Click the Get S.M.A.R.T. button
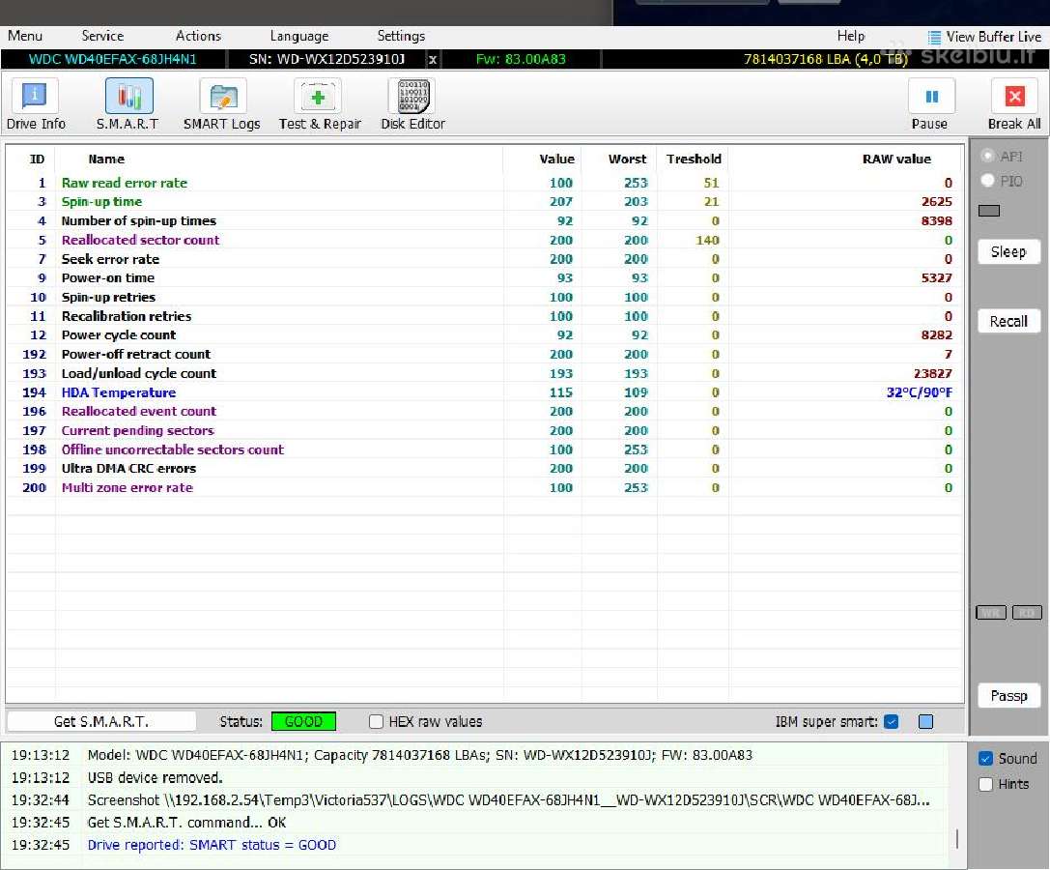The width and height of the screenshot is (1050, 870). pos(101,721)
